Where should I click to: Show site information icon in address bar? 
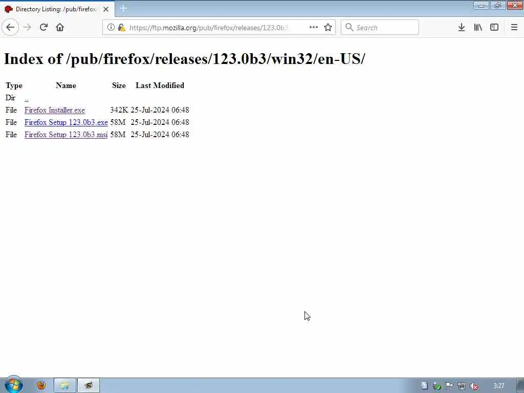111,28
